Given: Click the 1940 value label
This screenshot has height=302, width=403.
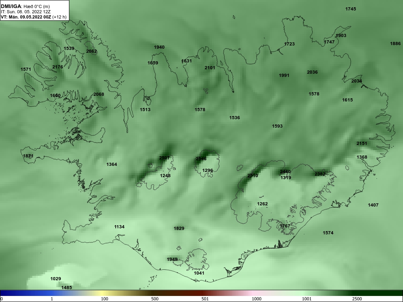Looking at the screenshot, I should coord(159,47).
